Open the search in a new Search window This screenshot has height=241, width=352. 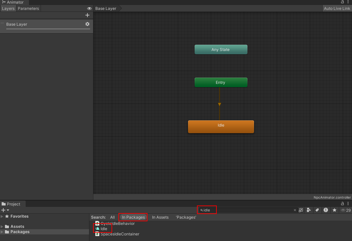[x=301, y=210]
